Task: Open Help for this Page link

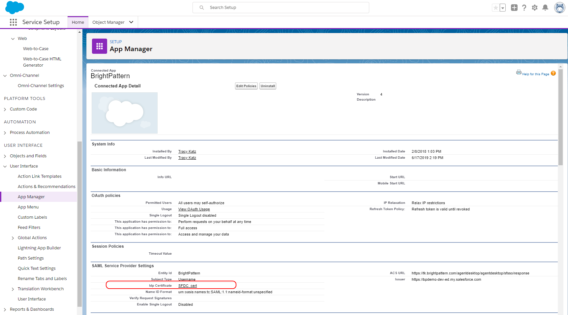Action: point(535,74)
